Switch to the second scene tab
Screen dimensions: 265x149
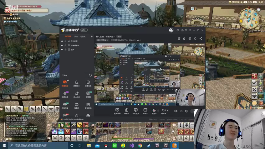pos(76,36)
